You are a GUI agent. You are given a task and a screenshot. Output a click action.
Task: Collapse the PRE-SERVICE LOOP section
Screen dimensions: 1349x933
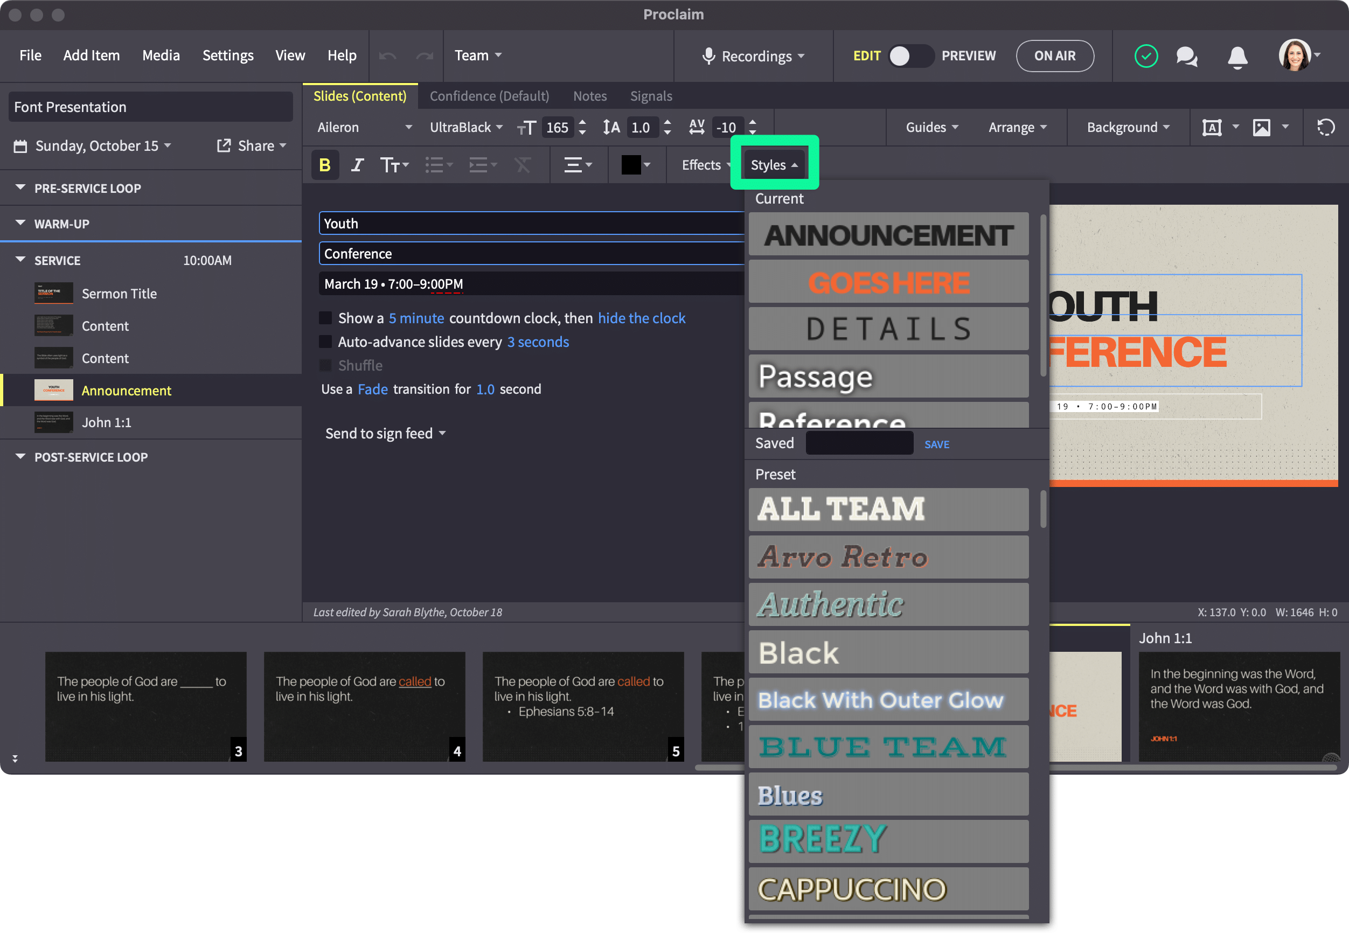(20, 187)
